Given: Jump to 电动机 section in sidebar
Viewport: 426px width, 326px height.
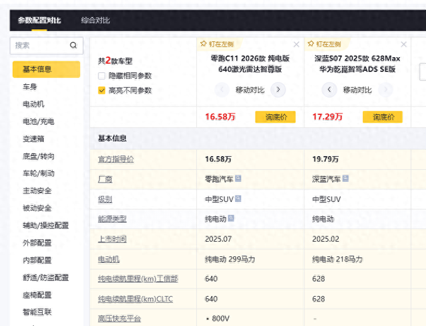Looking at the screenshot, I should [x=33, y=104].
